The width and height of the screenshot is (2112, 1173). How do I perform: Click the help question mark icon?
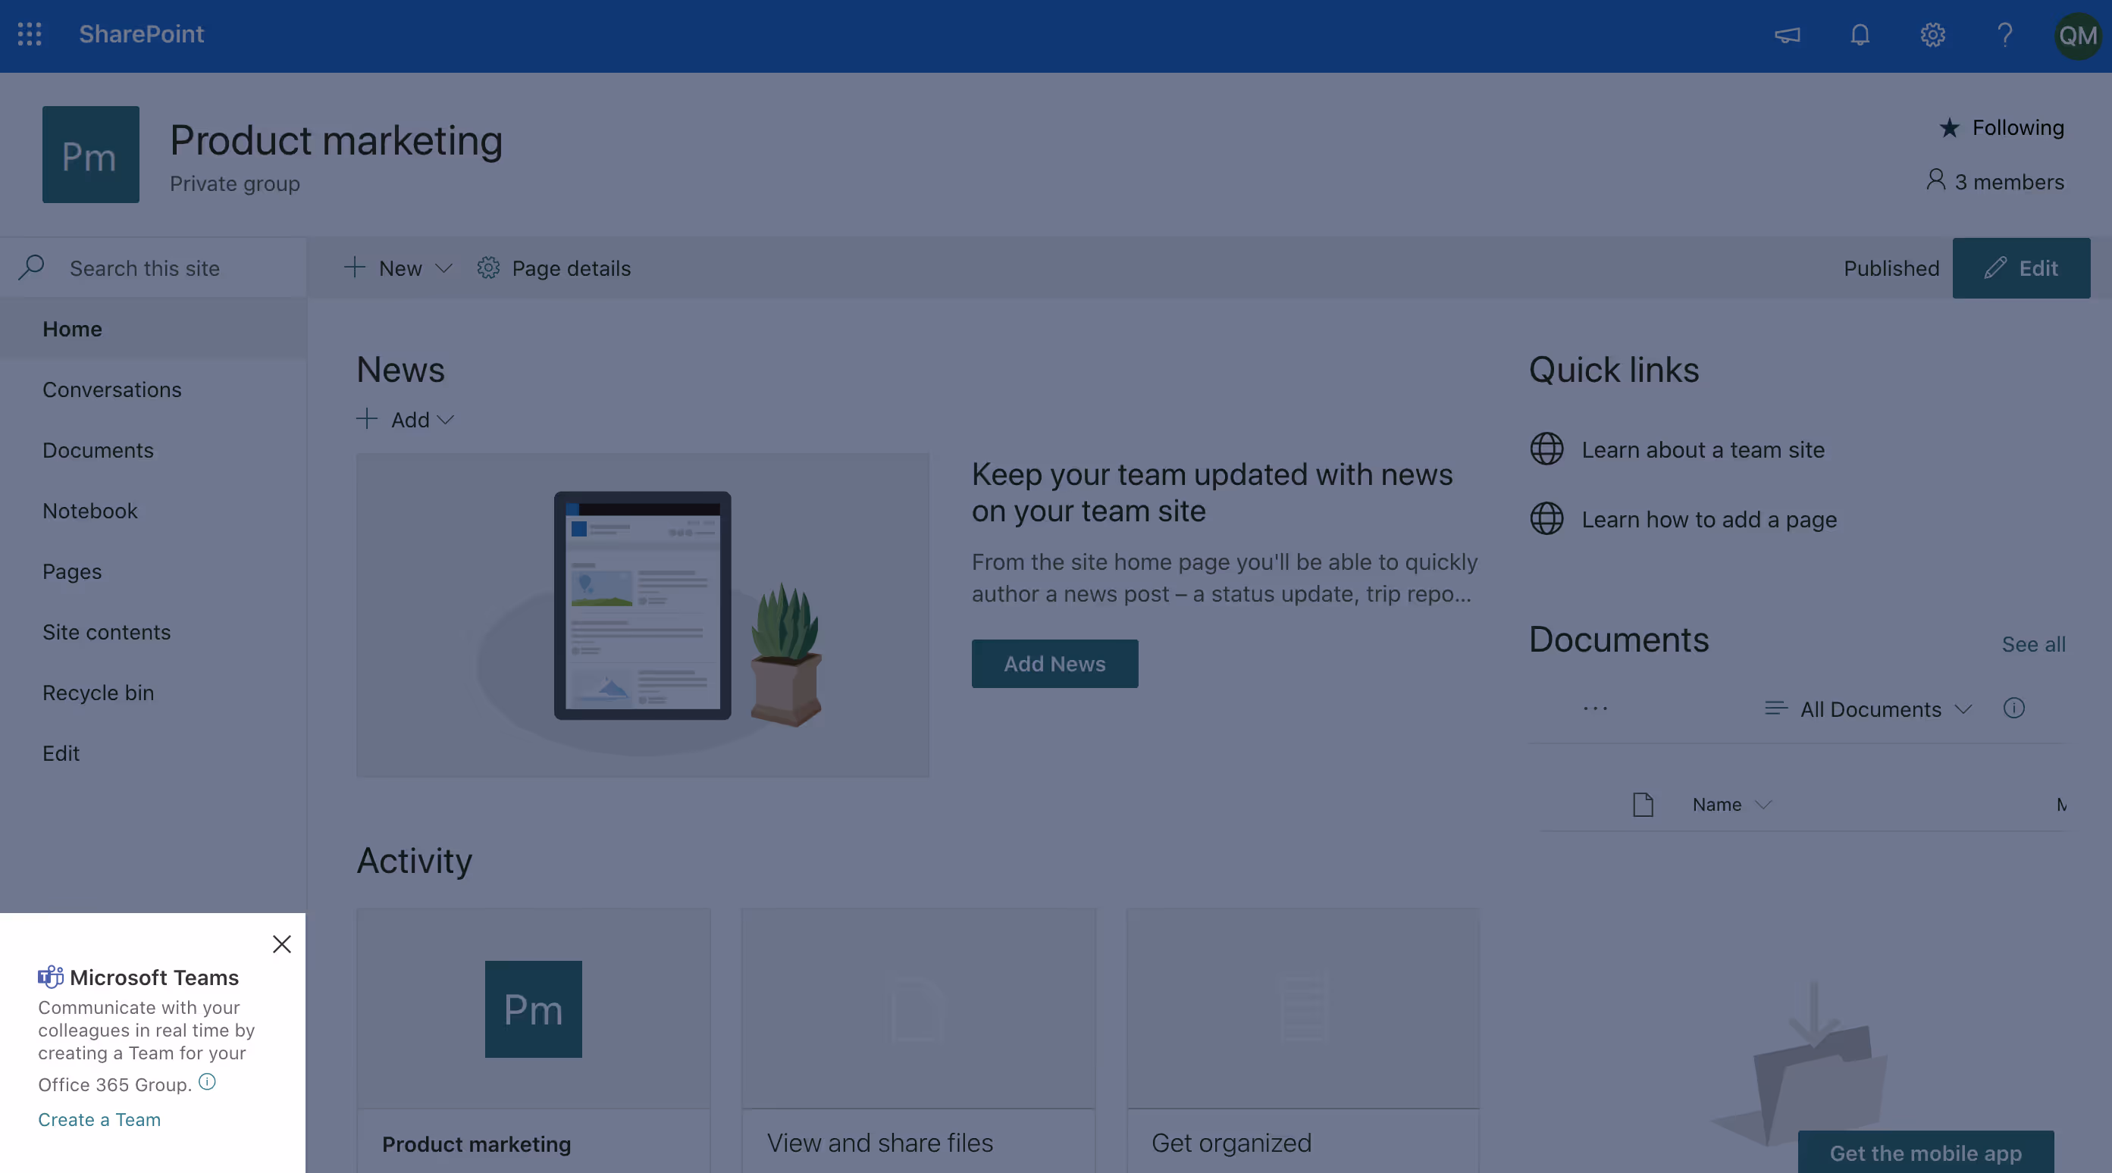coord(2004,36)
